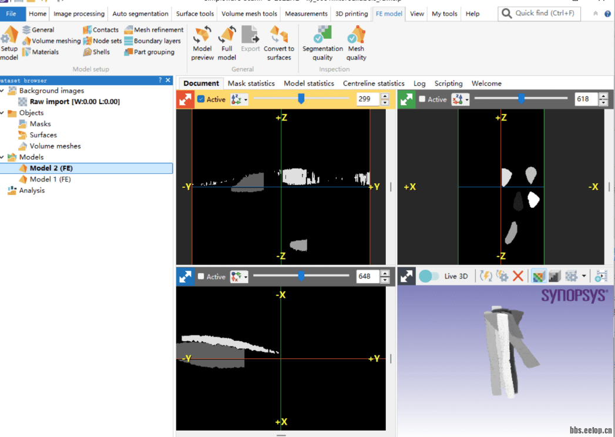This screenshot has height=437, width=615.
Task: Toggle the Live 3D switch
Action: click(x=428, y=276)
